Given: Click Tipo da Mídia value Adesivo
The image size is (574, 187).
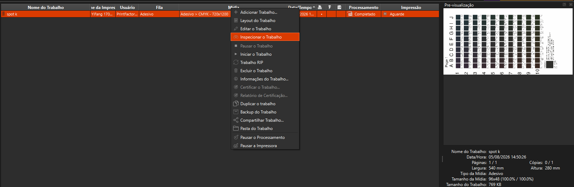Looking at the screenshot, I should (x=496, y=174).
